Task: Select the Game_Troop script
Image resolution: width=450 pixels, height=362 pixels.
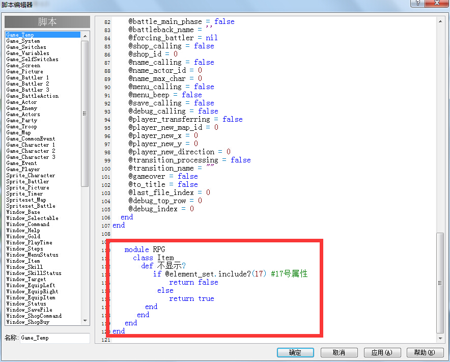Action: coord(21,127)
